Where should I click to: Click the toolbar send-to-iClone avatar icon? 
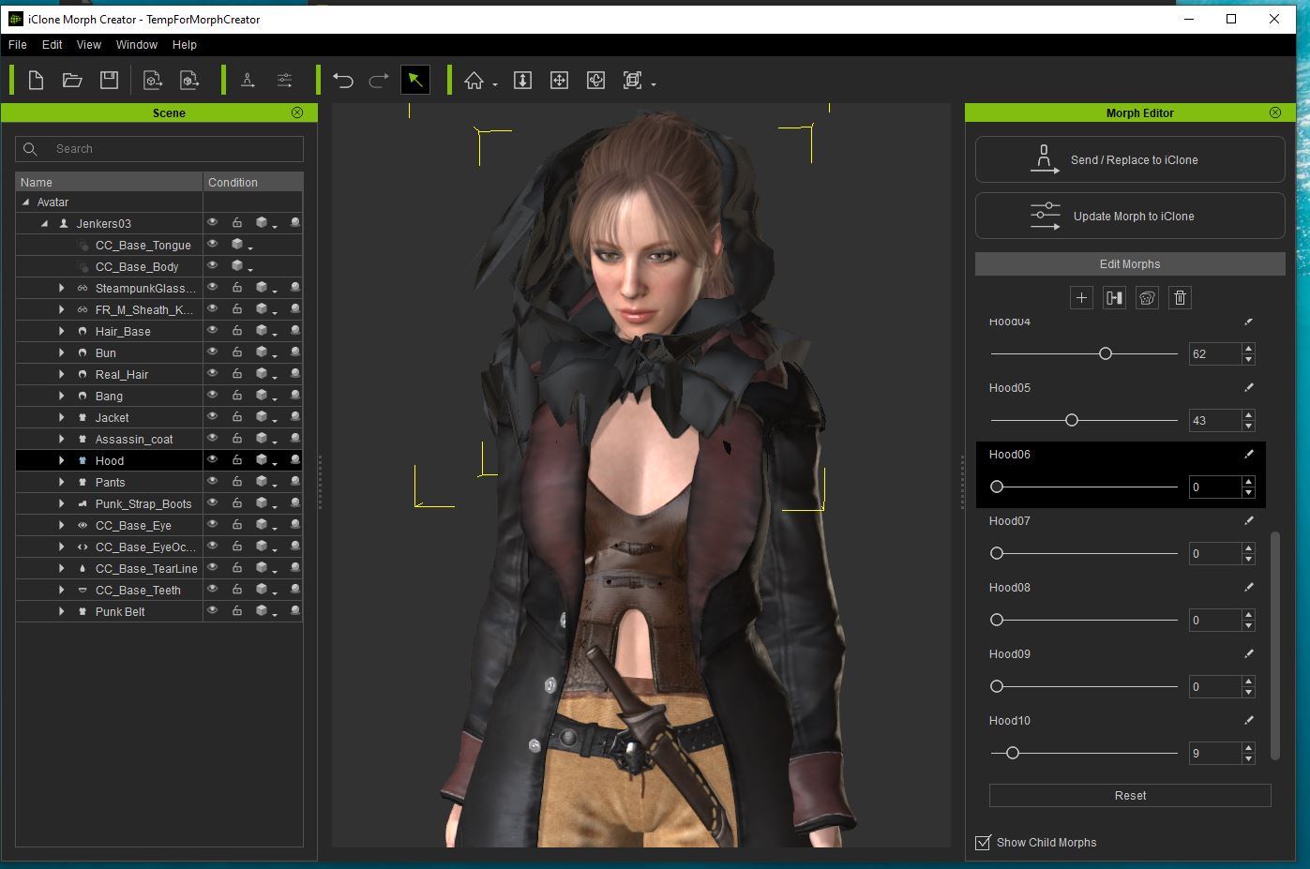pyautogui.click(x=248, y=81)
